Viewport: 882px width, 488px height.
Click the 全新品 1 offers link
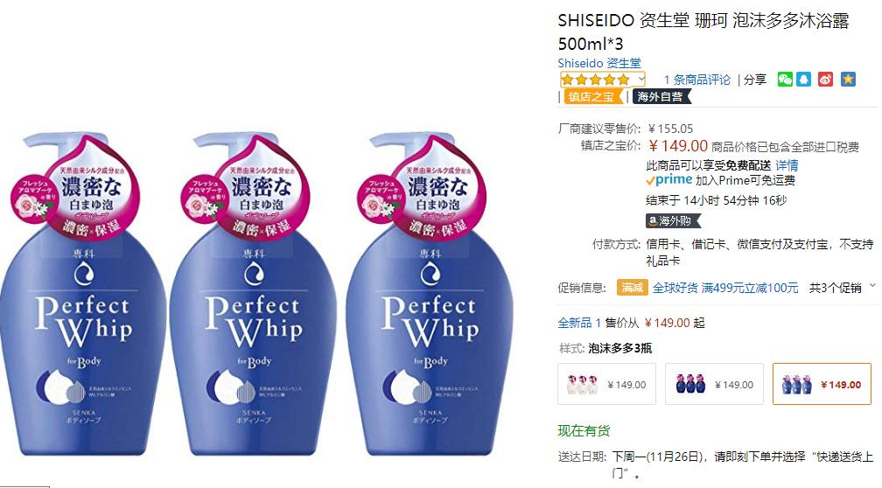(x=579, y=323)
